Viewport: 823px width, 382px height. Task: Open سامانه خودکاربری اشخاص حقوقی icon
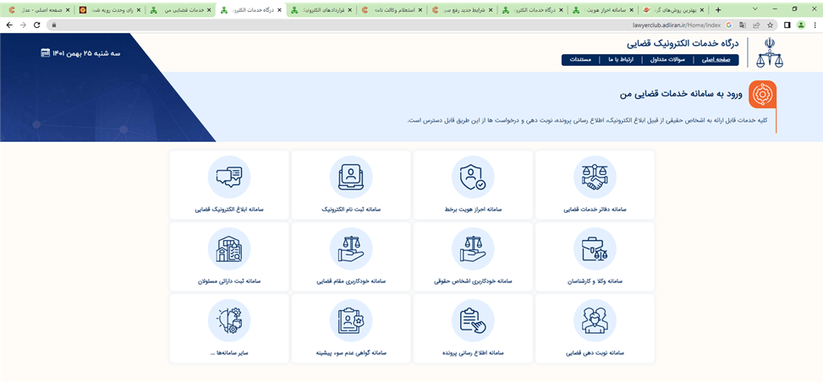pos(473,249)
